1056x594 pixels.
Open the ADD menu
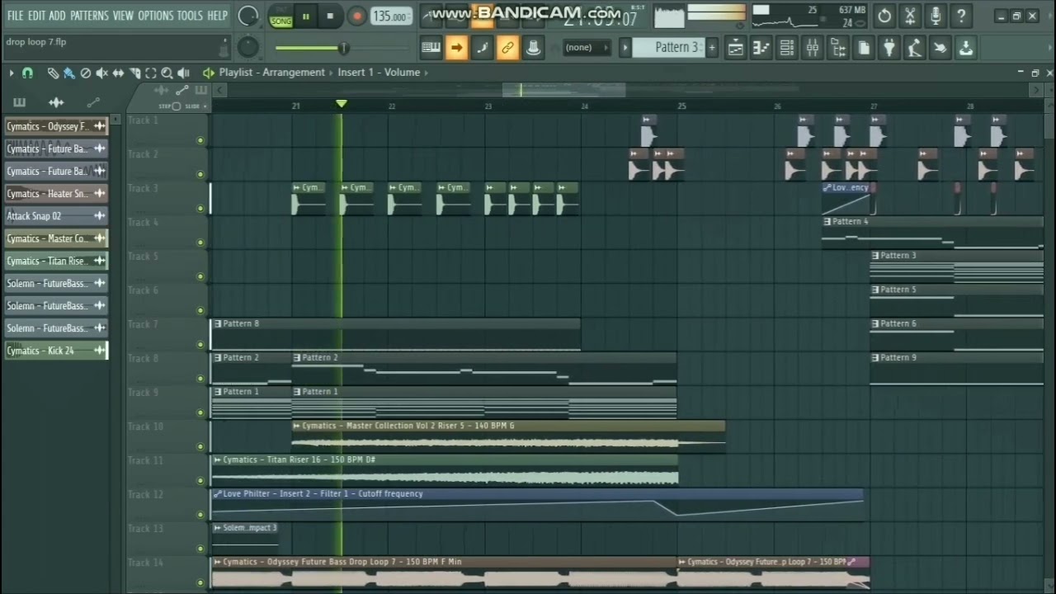pos(57,16)
